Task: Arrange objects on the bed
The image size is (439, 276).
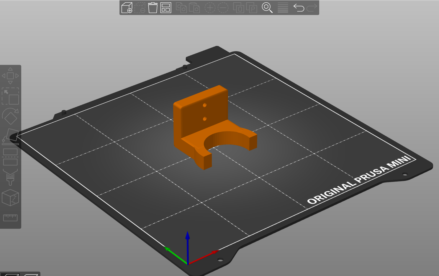Action: click(166, 8)
